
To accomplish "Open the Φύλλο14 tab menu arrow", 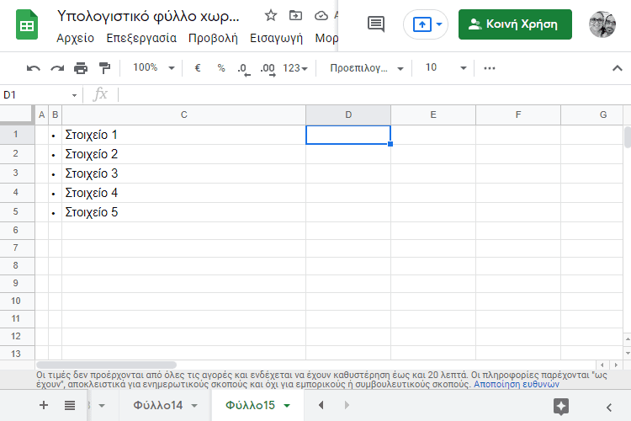I will click(194, 406).
